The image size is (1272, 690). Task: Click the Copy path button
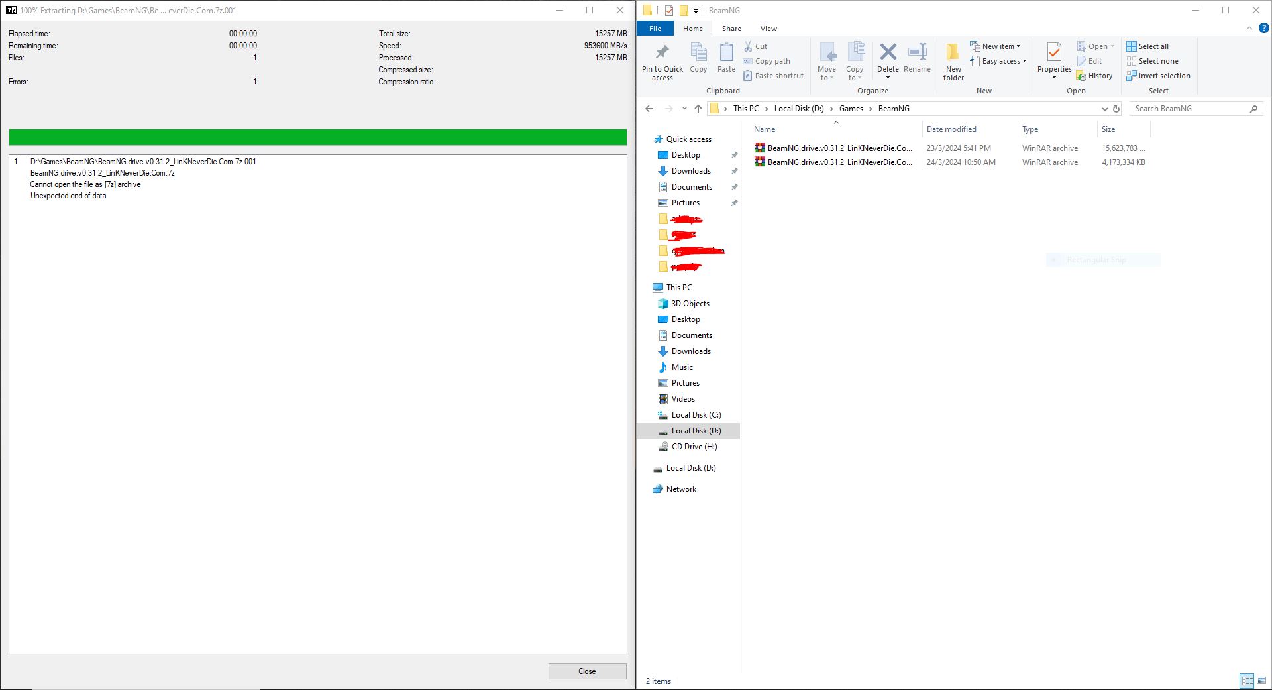pyautogui.click(x=767, y=61)
